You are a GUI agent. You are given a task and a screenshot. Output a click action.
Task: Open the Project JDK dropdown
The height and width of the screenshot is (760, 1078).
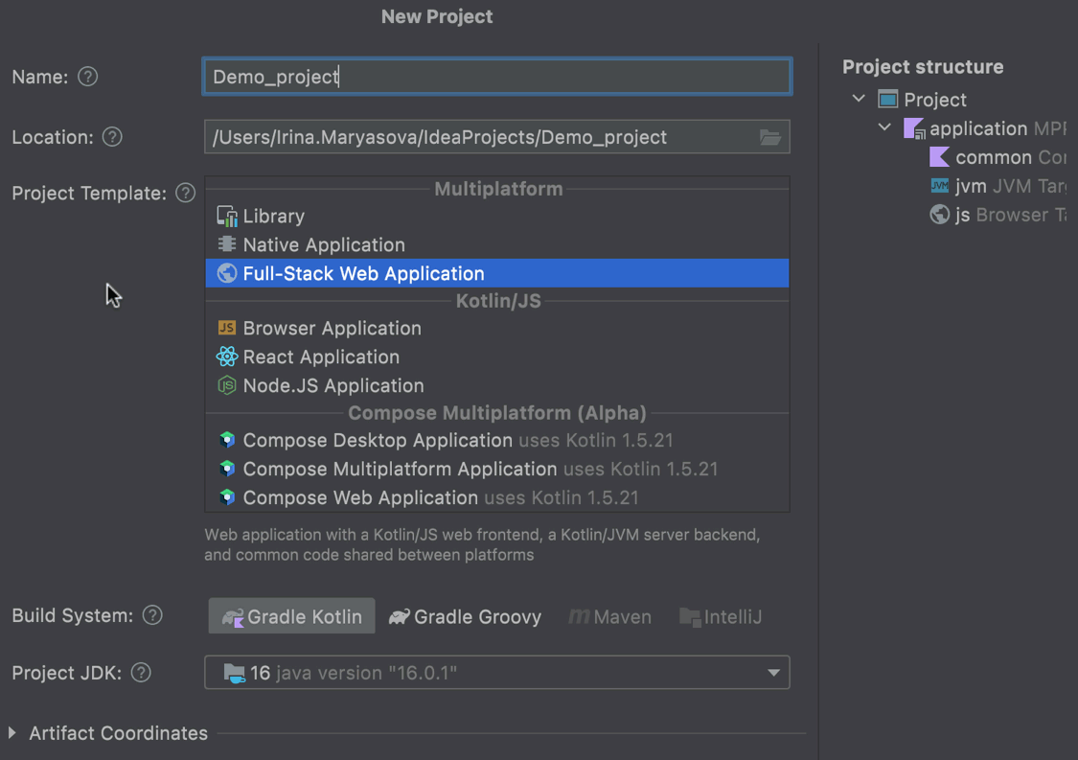tap(772, 673)
